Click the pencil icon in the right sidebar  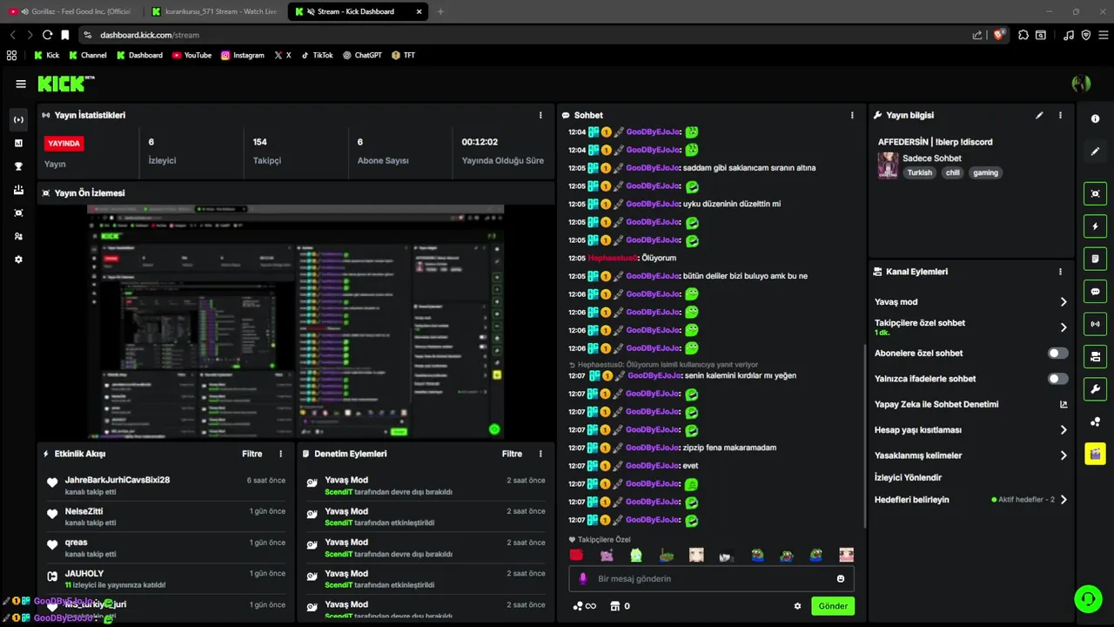[x=1095, y=152]
